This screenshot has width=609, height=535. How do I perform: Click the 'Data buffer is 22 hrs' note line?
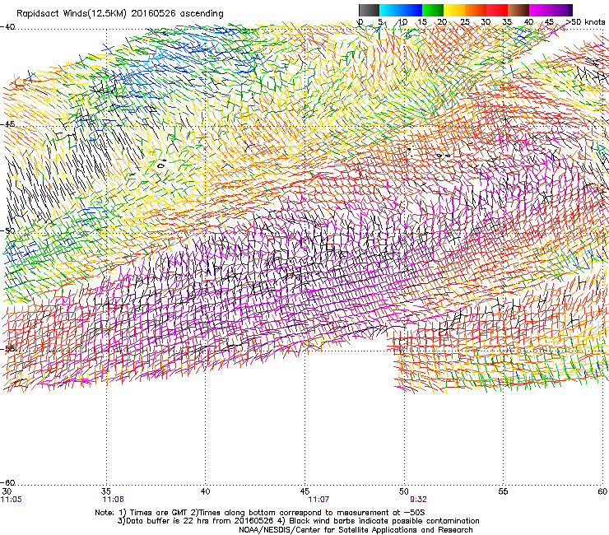coord(298,521)
